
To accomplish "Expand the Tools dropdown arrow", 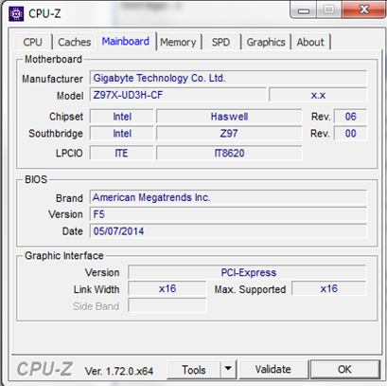I will tap(228, 369).
